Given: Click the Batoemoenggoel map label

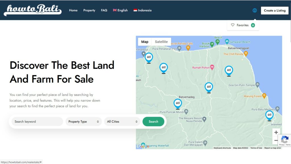Looking at the screenshot, I should (238, 48).
